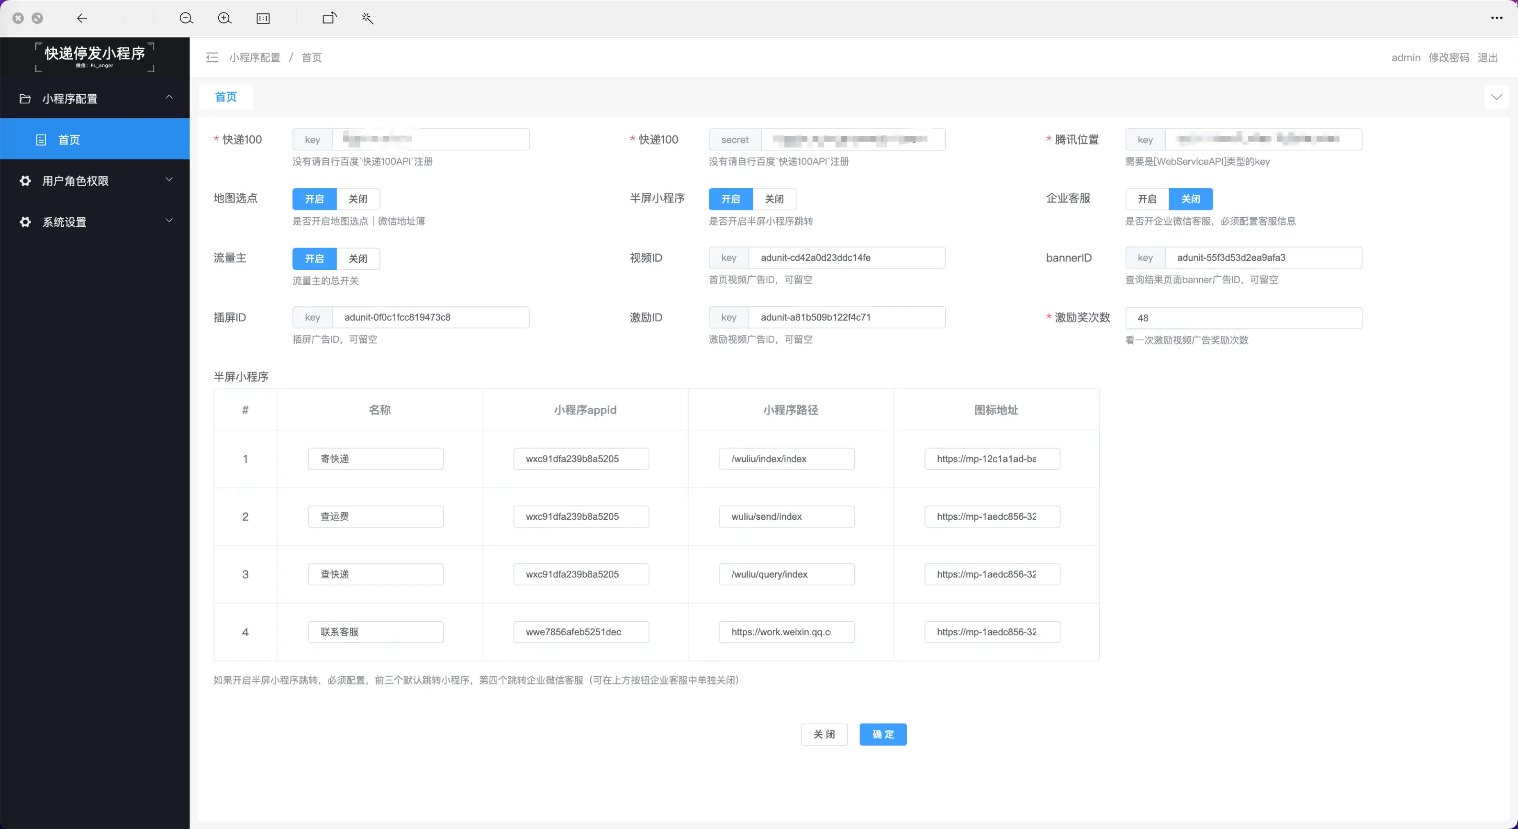This screenshot has height=829, width=1518.
Task: Click the 确定 confirm button
Action: click(x=883, y=734)
